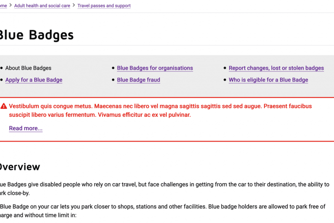Click the bullet beside Report changes, lost or stolen badges
The image size is (334, 223).
tap(225, 68)
